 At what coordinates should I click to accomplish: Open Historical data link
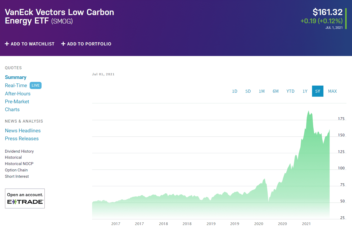click(x=13, y=157)
